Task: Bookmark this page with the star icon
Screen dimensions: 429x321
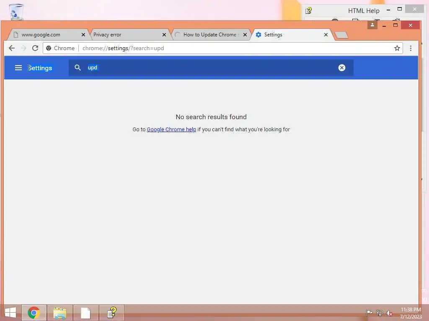Action: coord(397,48)
